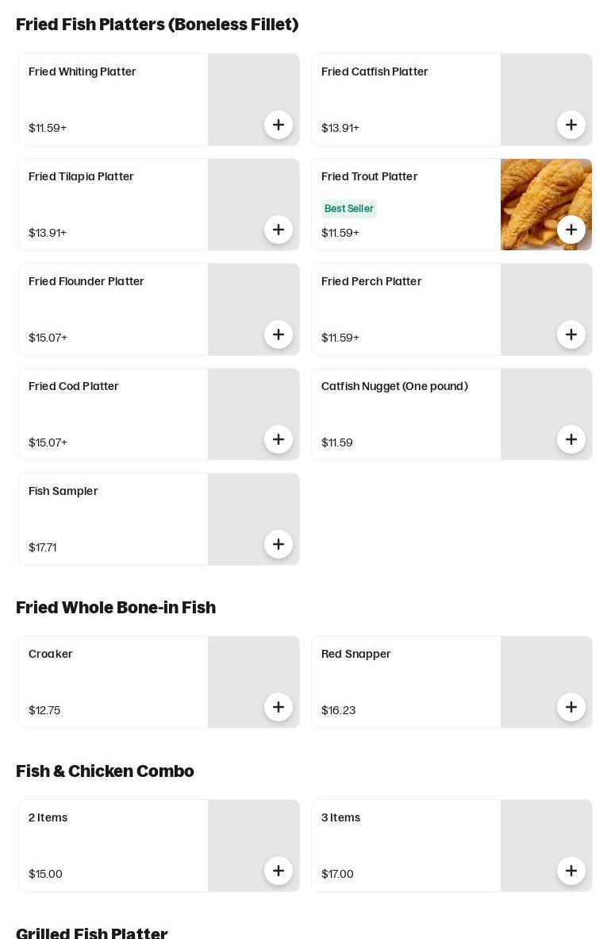Tap plus button for Fried Cod Platter

(279, 439)
